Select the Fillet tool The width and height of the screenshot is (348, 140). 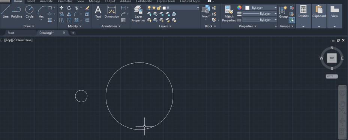click(x=76, y=14)
